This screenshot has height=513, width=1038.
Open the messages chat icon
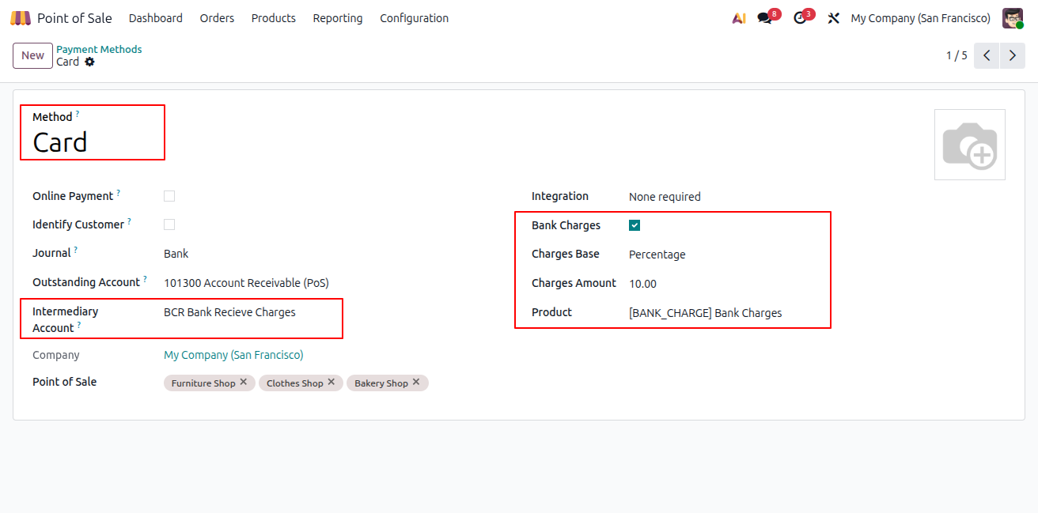[x=764, y=18]
